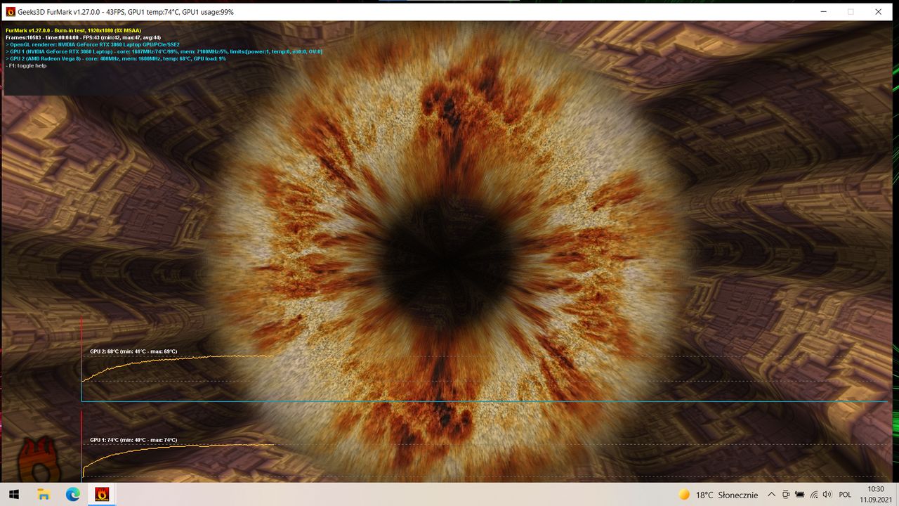899x506 pixels.
Task: Open the battery status tray icon
Action: pyautogui.click(x=800, y=495)
